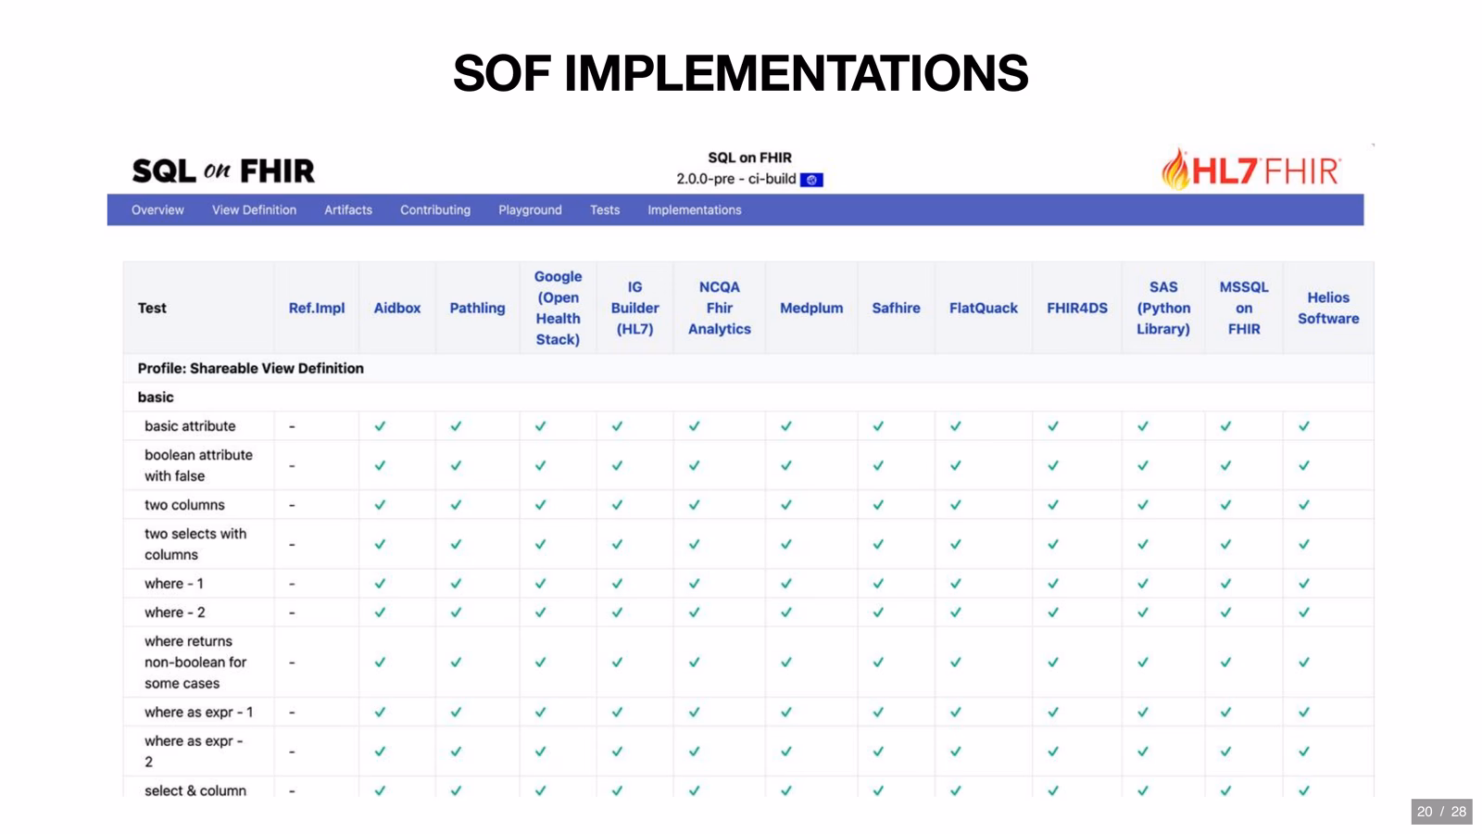Open the Contributing nav tab

(x=435, y=210)
